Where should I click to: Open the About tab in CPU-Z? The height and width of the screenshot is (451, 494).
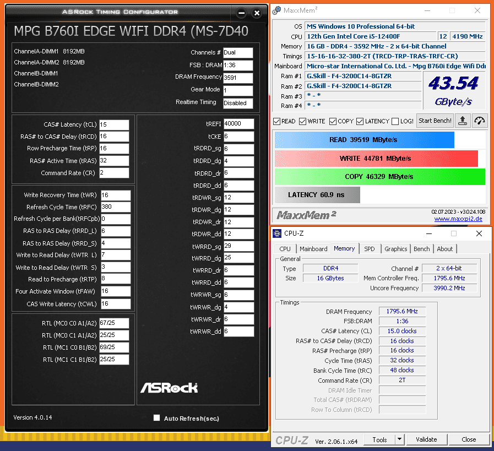445,249
